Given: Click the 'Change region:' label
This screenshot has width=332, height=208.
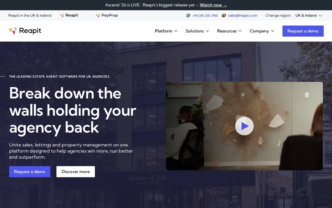Looking at the screenshot, I should (278, 16).
